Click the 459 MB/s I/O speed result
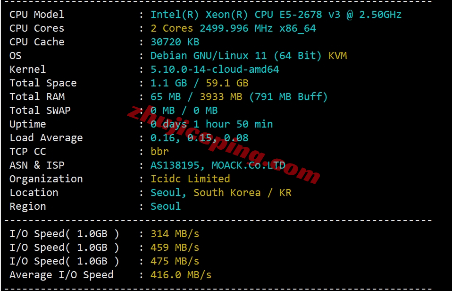Viewport: 452px width, 291px height. [x=175, y=248]
